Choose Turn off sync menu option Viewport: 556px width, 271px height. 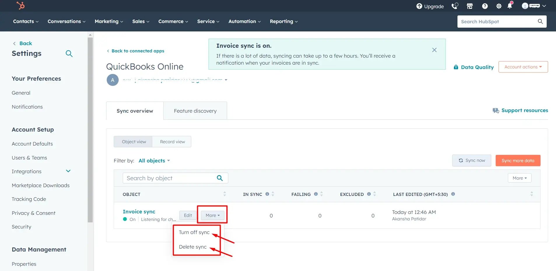tap(194, 232)
